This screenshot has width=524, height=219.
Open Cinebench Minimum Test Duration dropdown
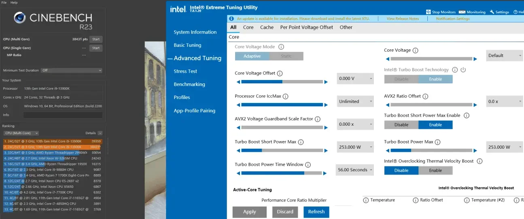[72, 70]
